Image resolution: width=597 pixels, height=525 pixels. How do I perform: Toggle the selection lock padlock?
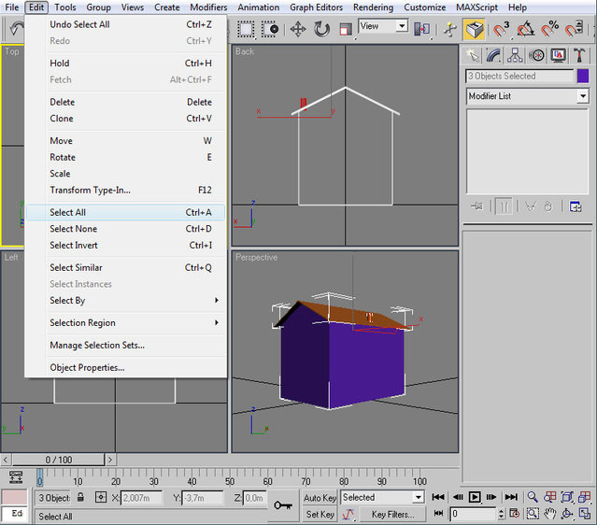coord(81,498)
